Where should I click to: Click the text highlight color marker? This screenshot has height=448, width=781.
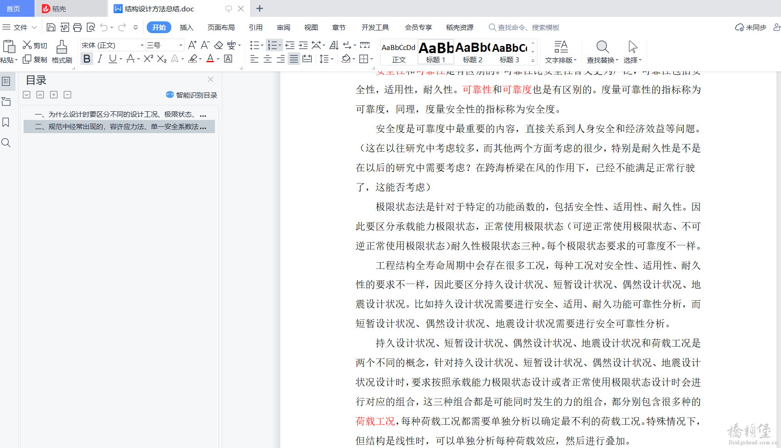(x=193, y=59)
